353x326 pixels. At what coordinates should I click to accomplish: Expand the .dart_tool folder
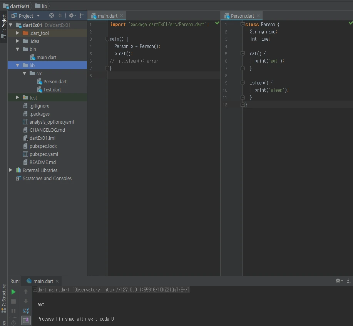(18, 33)
